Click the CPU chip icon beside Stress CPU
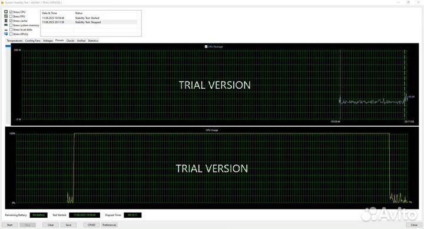Image resolution: width=424 pixels, height=229 pixels. click(x=6, y=12)
